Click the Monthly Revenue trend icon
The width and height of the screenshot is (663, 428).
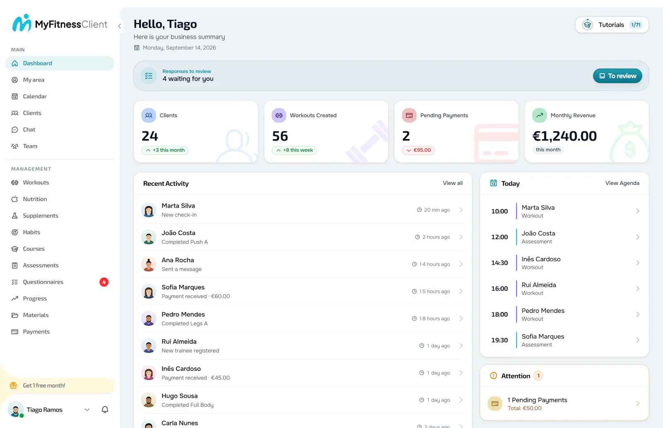540,116
